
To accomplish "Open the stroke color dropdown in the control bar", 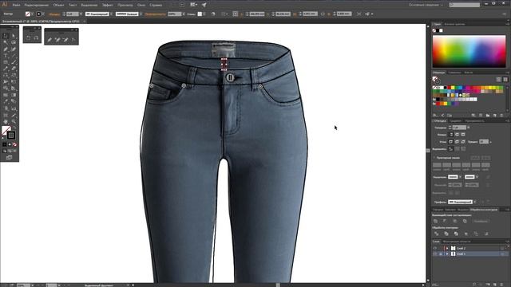I will point(43,14).
